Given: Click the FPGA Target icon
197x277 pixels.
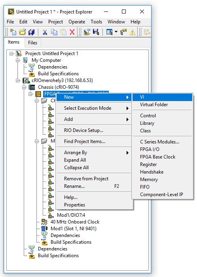Looking at the screenshot, I should point(38,94).
